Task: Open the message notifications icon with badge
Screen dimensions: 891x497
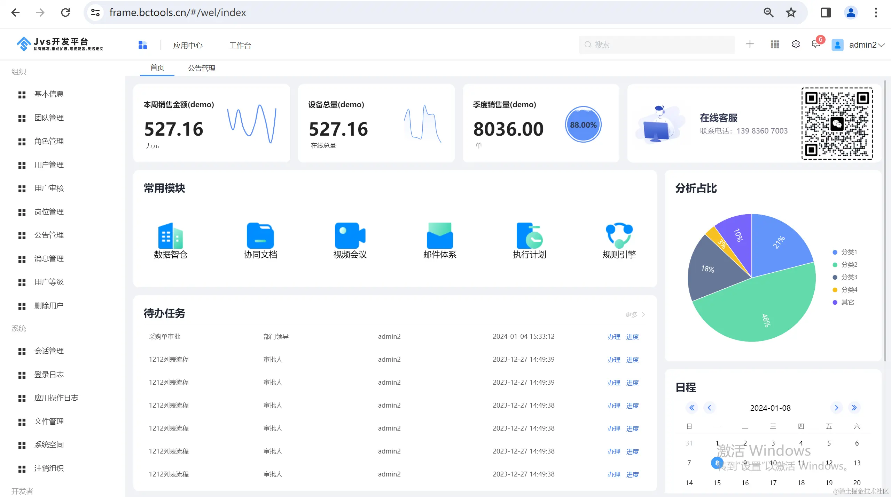Action: pyautogui.click(x=816, y=44)
